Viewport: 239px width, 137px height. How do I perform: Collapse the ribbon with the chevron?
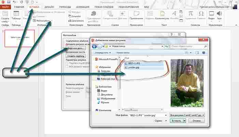[236, 25]
